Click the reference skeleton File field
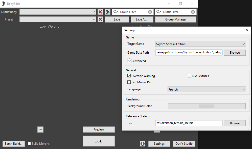The image size is (252, 149). pos(189,123)
